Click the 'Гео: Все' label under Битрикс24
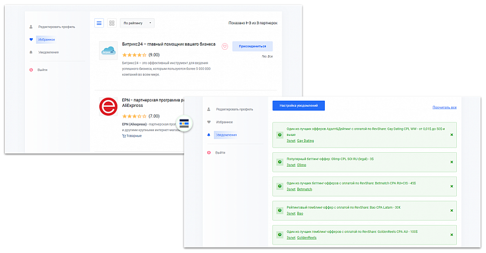The height and width of the screenshot is (253, 486). click(267, 56)
